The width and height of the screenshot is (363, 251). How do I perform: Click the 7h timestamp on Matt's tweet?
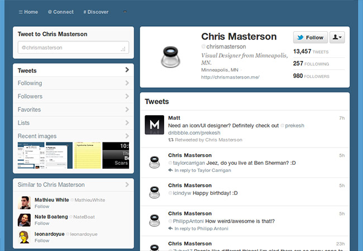[x=342, y=118]
